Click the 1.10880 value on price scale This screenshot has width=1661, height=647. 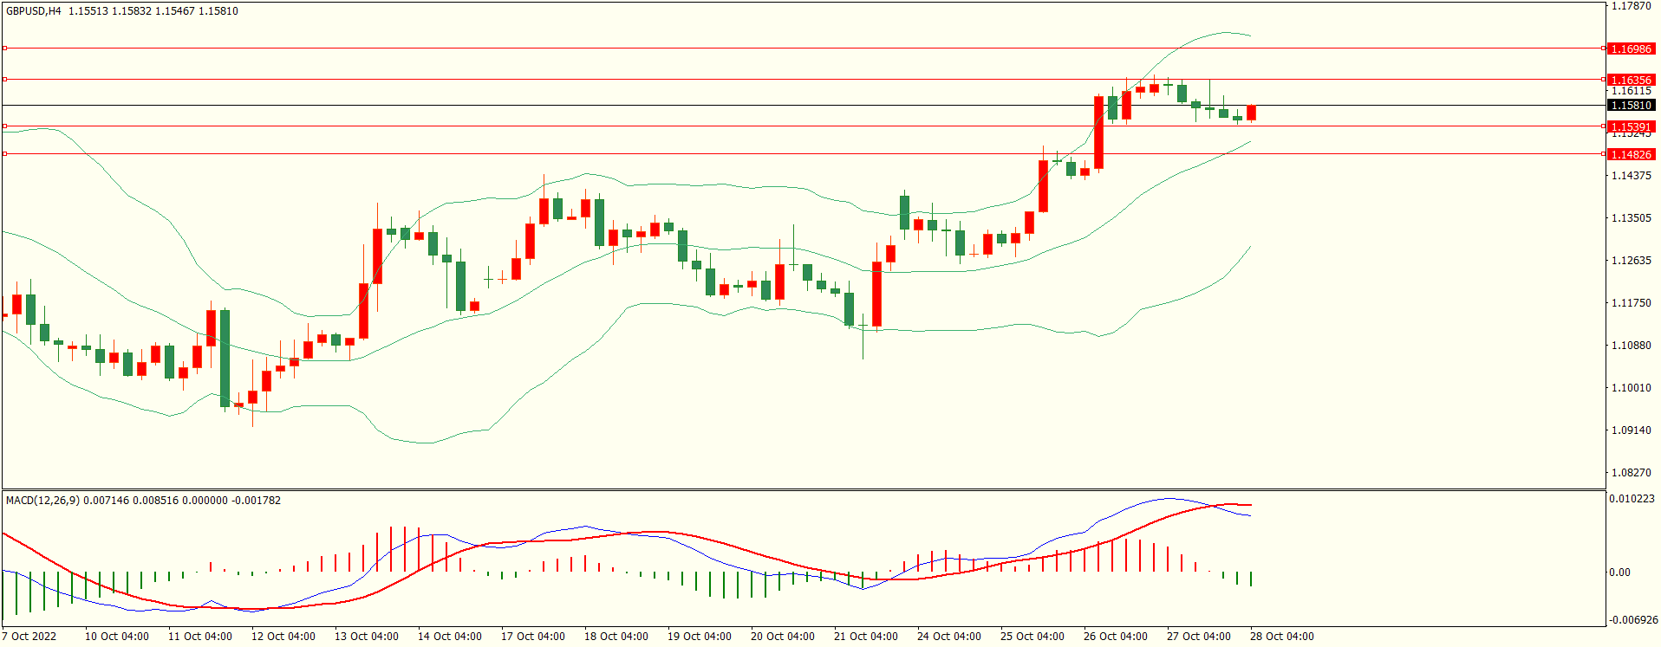tap(1631, 346)
